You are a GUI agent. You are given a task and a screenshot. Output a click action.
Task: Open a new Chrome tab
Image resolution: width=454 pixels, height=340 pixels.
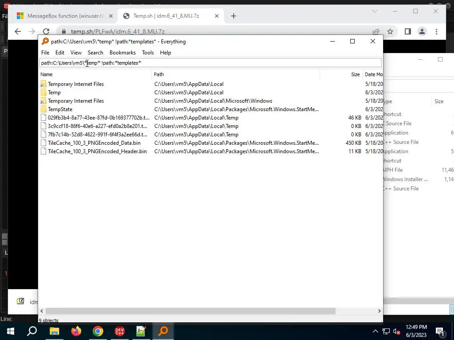[234, 16]
